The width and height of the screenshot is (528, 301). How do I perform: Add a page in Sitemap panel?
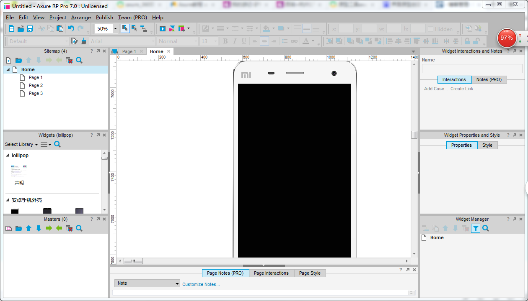pyautogui.click(x=8, y=60)
